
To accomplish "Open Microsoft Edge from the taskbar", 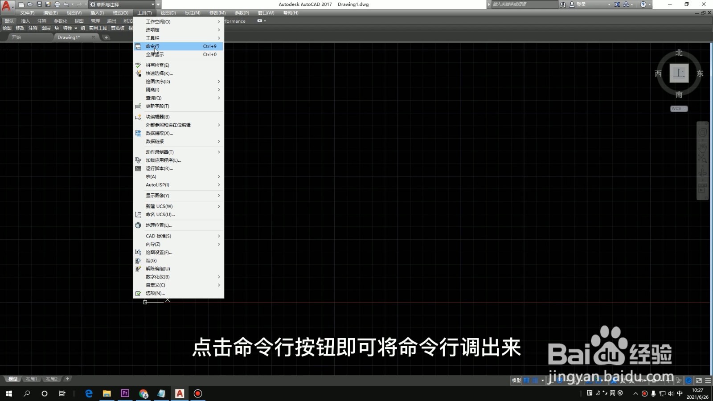I will point(89,393).
